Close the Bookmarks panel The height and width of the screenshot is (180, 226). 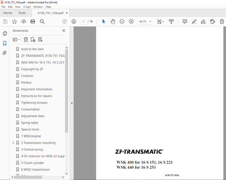(64, 31)
